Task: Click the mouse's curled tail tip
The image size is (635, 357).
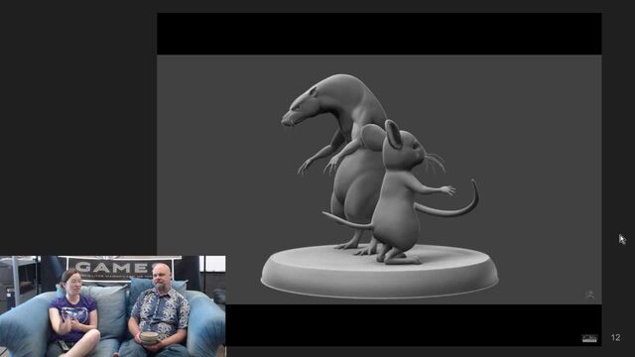Action: [x=473, y=192]
